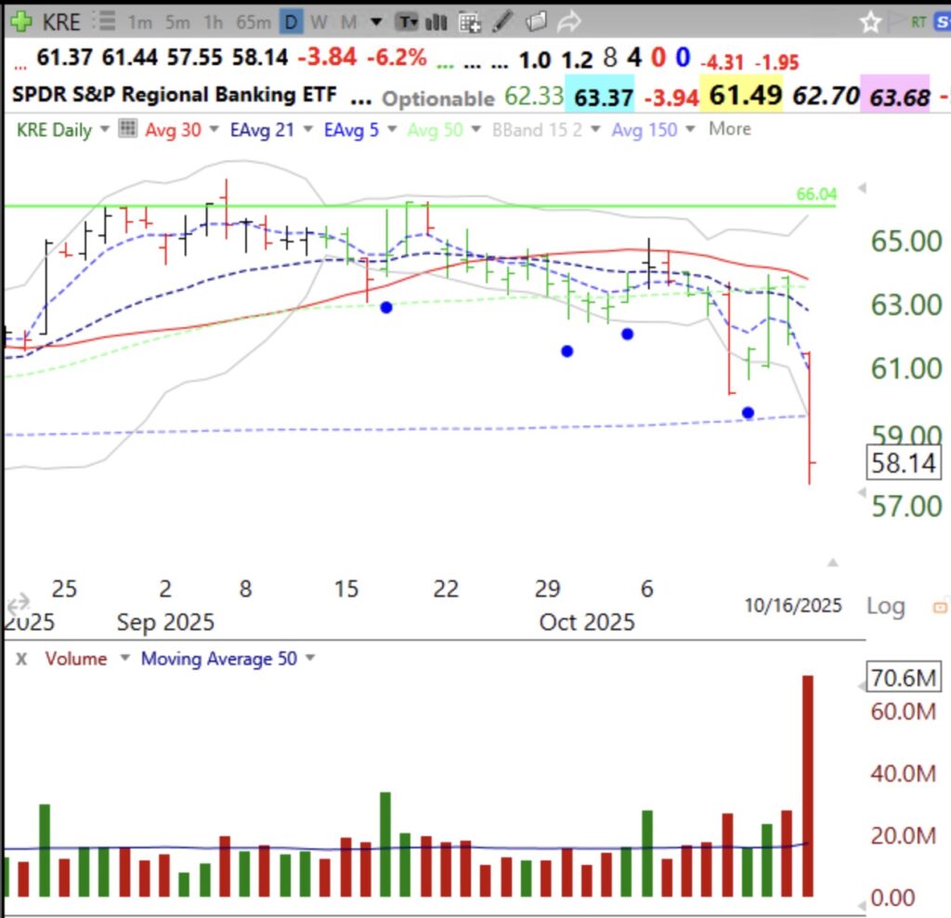
Task: Switch to the Weekly W timeframe
Action: 319,20
